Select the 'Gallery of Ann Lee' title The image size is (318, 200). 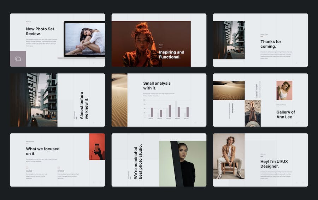coord(285,115)
